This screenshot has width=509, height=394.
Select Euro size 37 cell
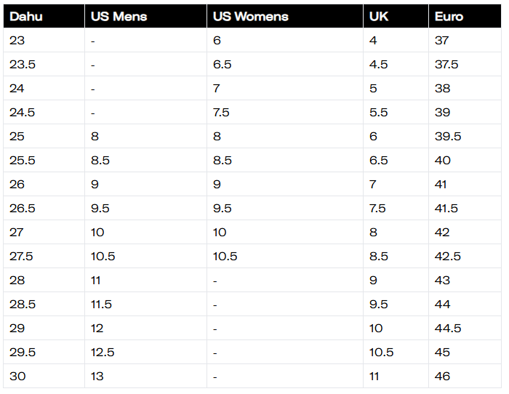[x=442, y=41]
